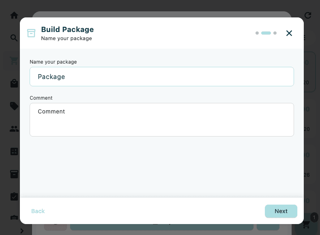Click the Next button
The height and width of the screenshot is (235, 320).
click(x=281, y=211)
